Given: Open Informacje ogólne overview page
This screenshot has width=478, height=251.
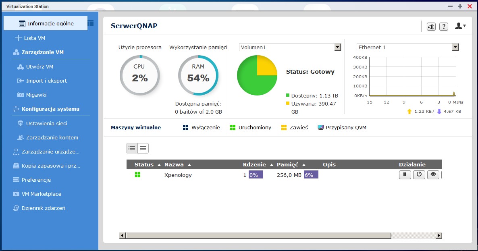Looking at the screenshot, I should (46, 23).
